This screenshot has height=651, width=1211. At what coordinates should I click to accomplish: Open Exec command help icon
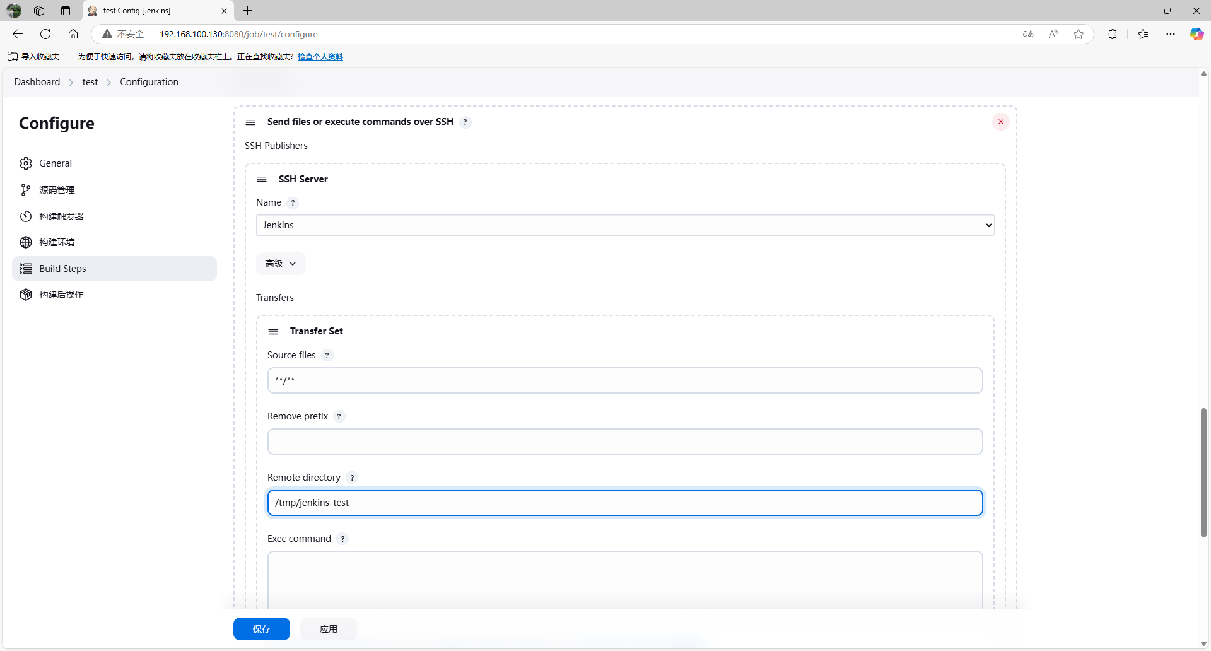[342, 539]
